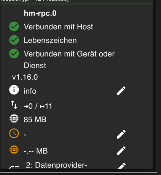The image size is (161, 175).
Task: Click the info log level text
Action: [x=30, y=91]
